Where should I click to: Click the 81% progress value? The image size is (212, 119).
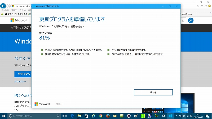(45, 38)
